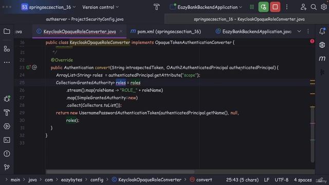Open more run actions vertical dots
The image size is (329, 185).
click(287, 7)
